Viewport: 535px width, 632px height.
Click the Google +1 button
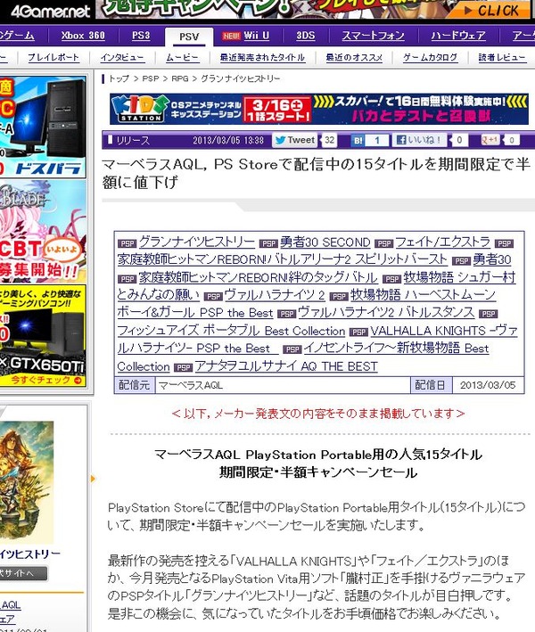(490, 140)
